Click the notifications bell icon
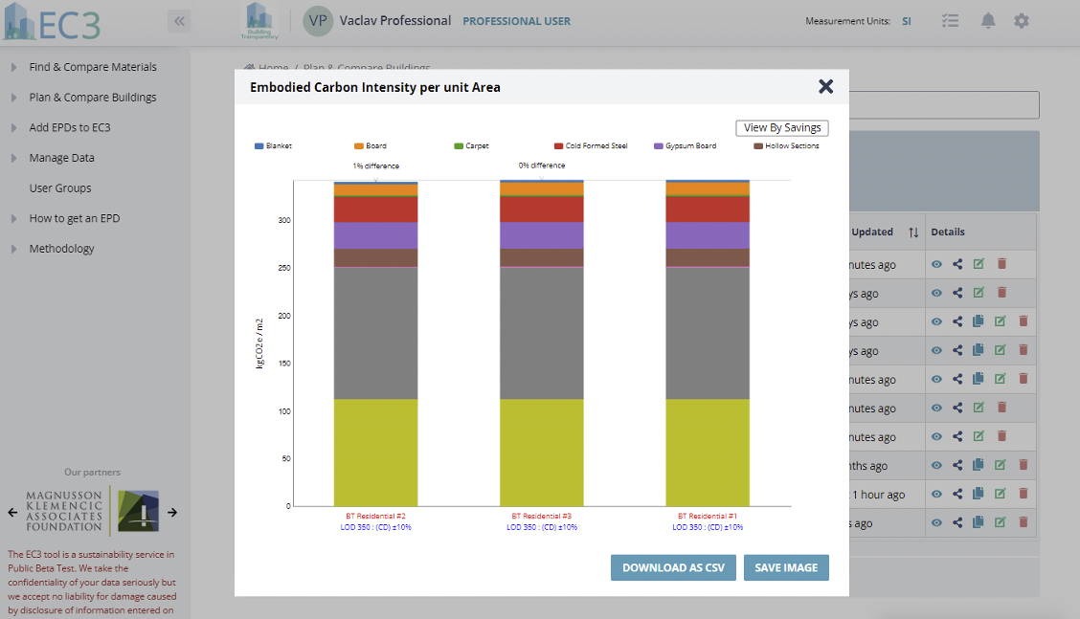This screenshot has width=1080, height=619. [987, 21]
